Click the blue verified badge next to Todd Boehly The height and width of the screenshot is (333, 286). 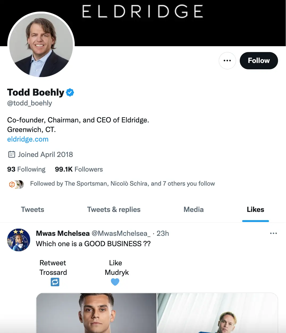70,92
